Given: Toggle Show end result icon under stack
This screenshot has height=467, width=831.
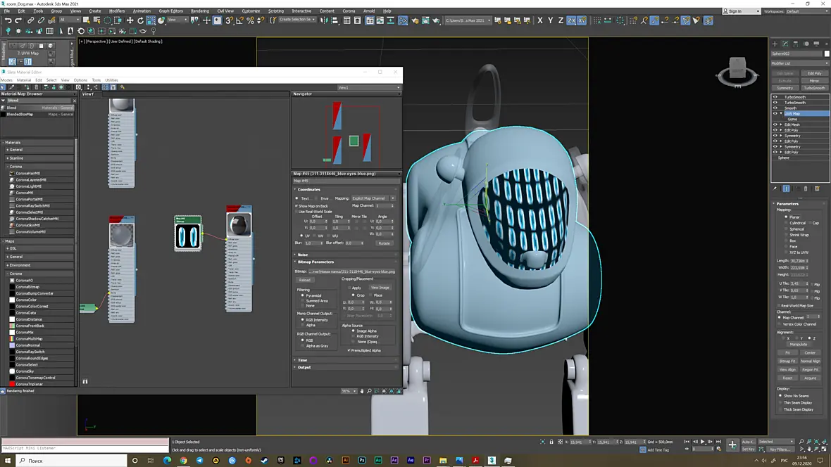Looking at the screenshot, I should click(x=787, y=188).
